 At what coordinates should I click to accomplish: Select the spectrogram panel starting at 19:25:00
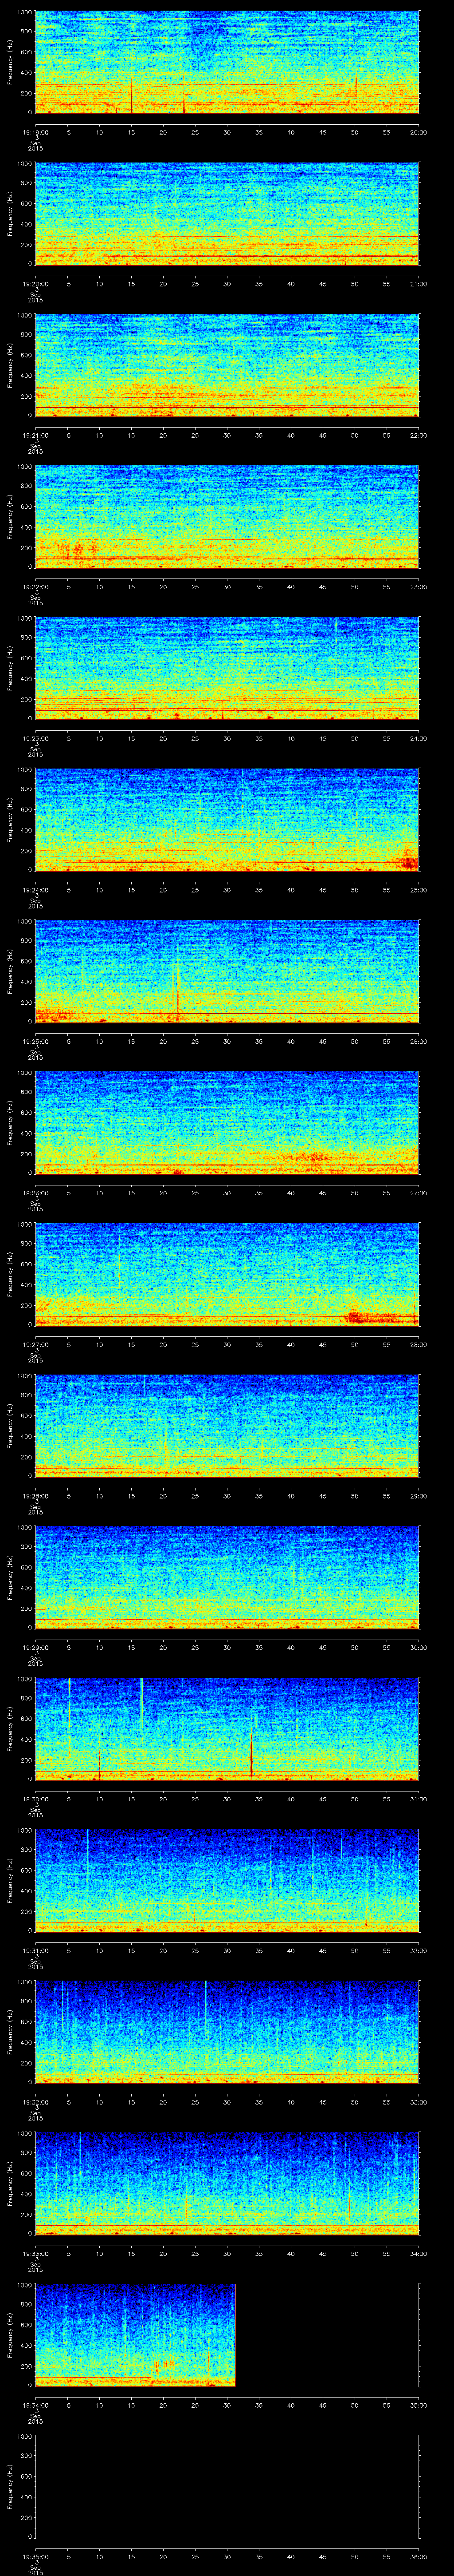(x=227, y=971)
